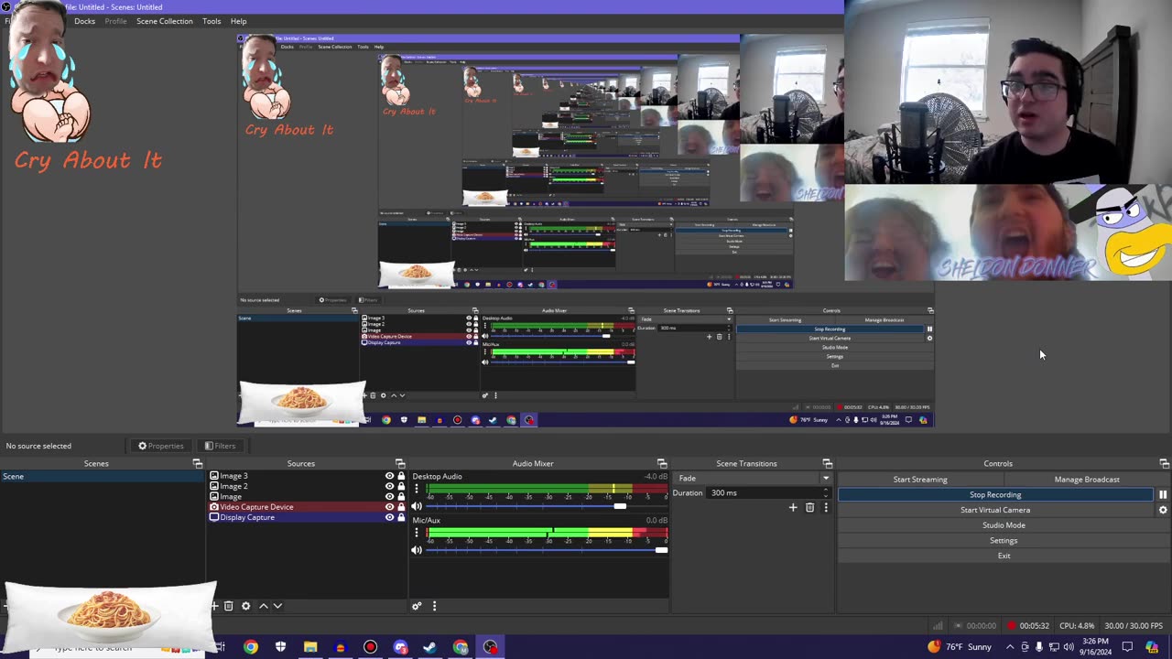Remove scene transition with trash icon
1172x659 pixels.
(x=809, y=507)
